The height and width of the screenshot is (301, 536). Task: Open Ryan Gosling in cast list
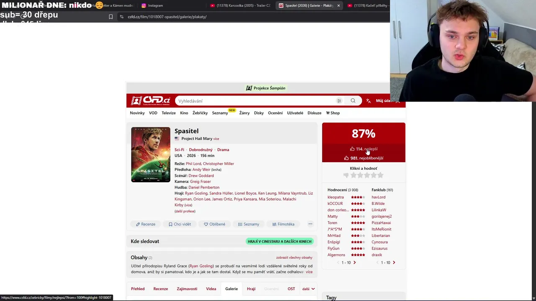[x=196, y=193]
